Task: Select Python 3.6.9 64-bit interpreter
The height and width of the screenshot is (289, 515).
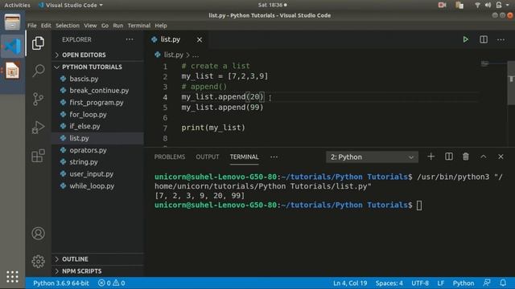Action: (61, 283)
